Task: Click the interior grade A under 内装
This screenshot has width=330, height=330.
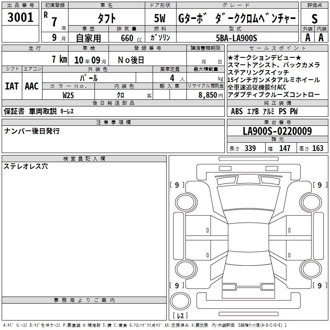Action: (x=321, y=38)
